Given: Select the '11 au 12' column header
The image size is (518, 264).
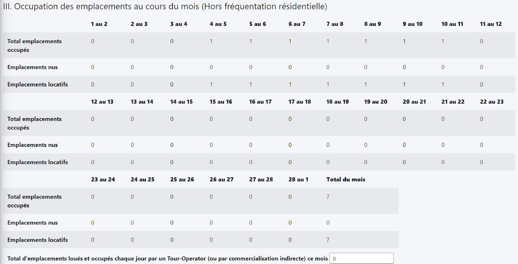Looking at the screenshot, I should (490, 24).
